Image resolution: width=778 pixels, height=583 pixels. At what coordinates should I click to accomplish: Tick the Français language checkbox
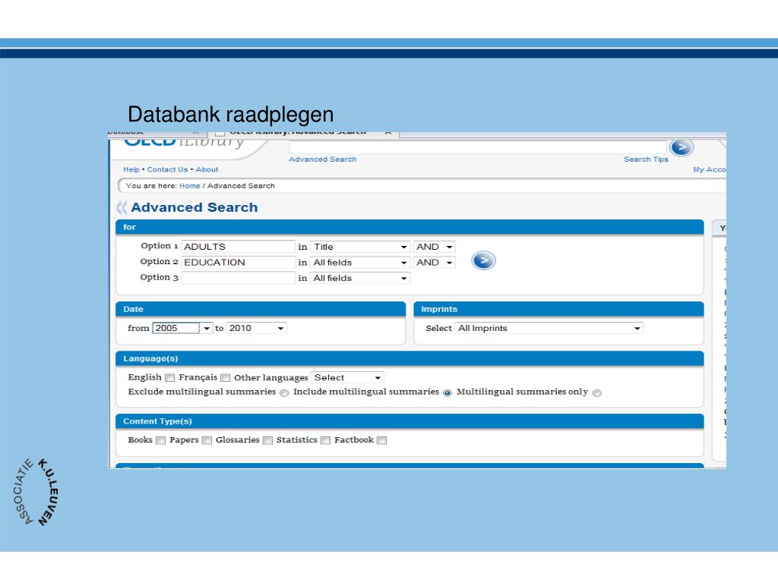pos(225,378)
